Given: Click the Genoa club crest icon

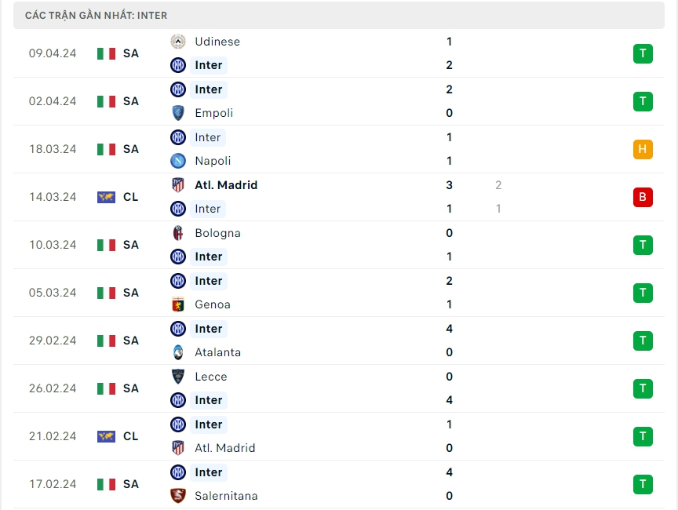Looking at the screenshot, I should 178,304.
